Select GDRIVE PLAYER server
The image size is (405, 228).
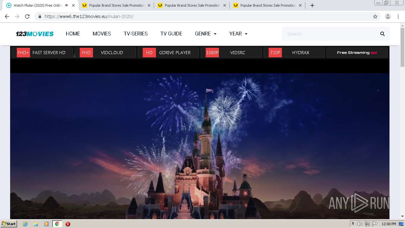[168, 53]
